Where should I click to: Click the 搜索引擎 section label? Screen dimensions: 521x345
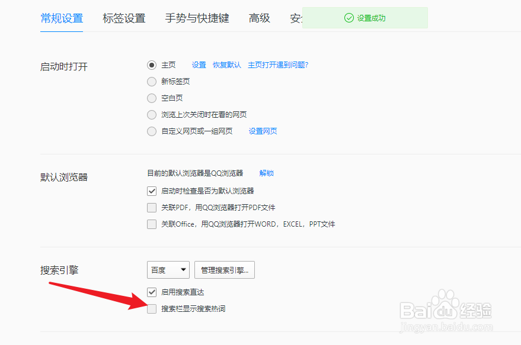59,270
